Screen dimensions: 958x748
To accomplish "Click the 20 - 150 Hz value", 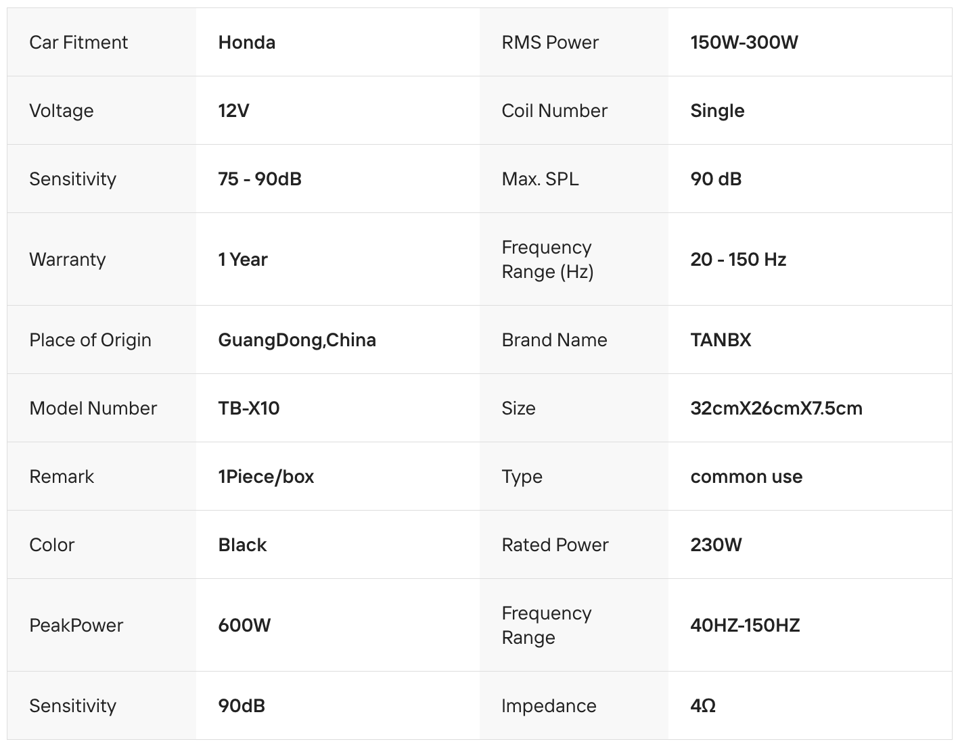I will [x=738, y=260].
